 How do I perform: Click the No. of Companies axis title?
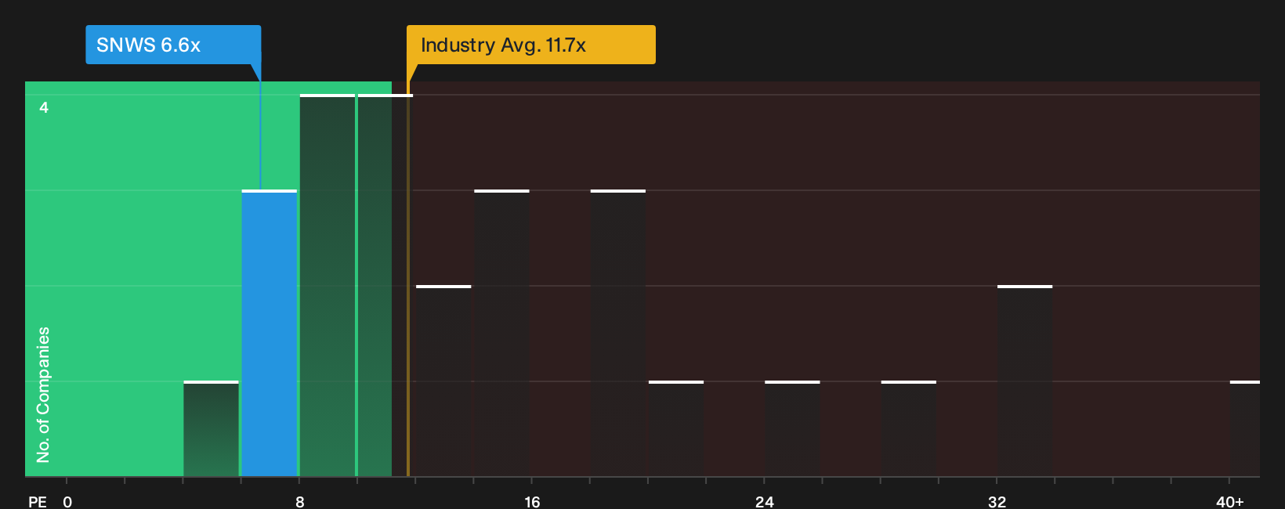[43, 395]
